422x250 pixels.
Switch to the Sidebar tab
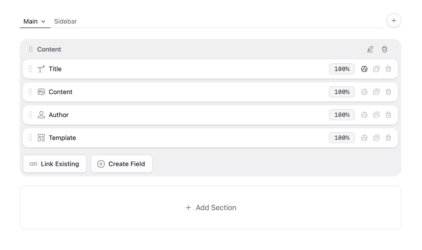[x=66, y=22]
